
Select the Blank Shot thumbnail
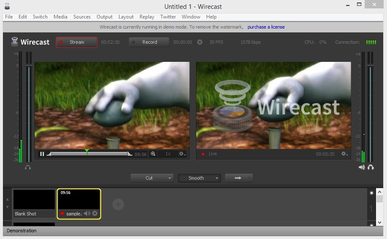pyautogui.click(x=34, y=203)
